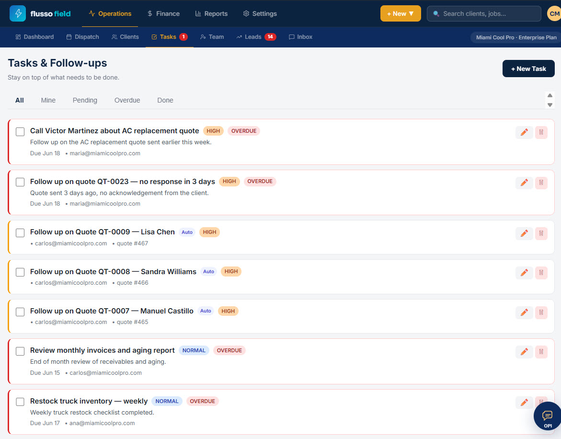Screen dimensions: 561x439
Task: Delete the Sandra Williams quote follow-up task
Action: pyautogui.click(x=541, y=273)
